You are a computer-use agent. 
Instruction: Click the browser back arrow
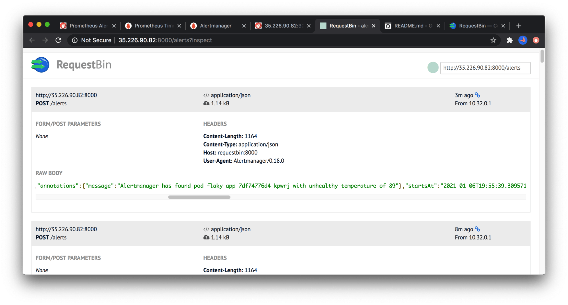[x=32, y=40]
